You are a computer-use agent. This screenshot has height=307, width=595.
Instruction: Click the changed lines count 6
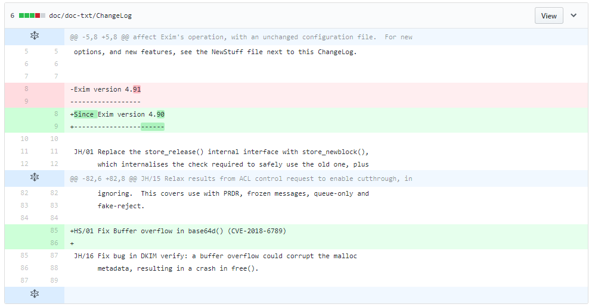tap(13, 16)
